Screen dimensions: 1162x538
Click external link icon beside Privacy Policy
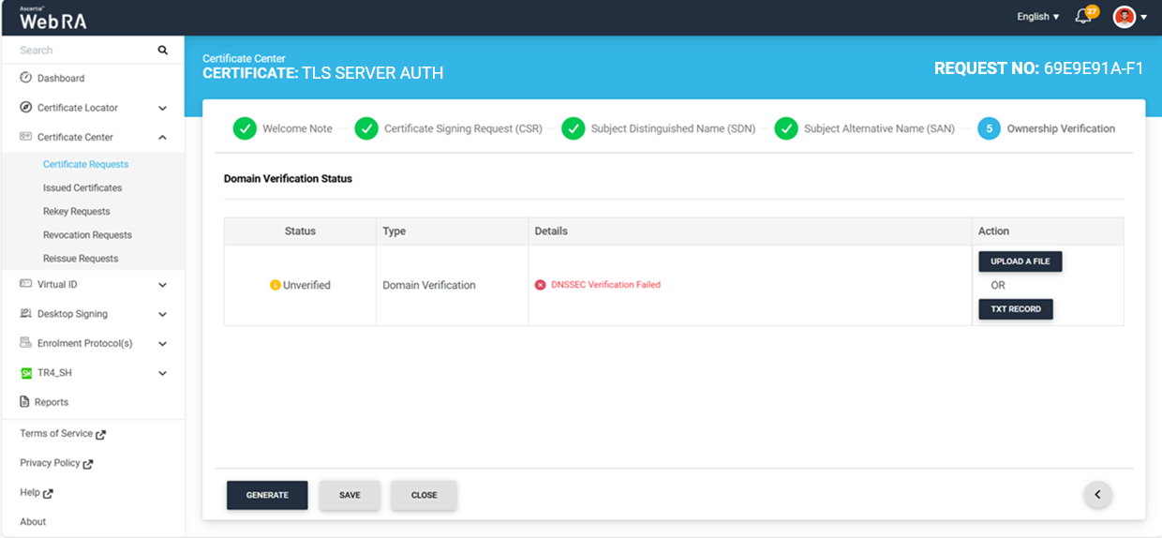pyautogui.click(x=88, y=464)
